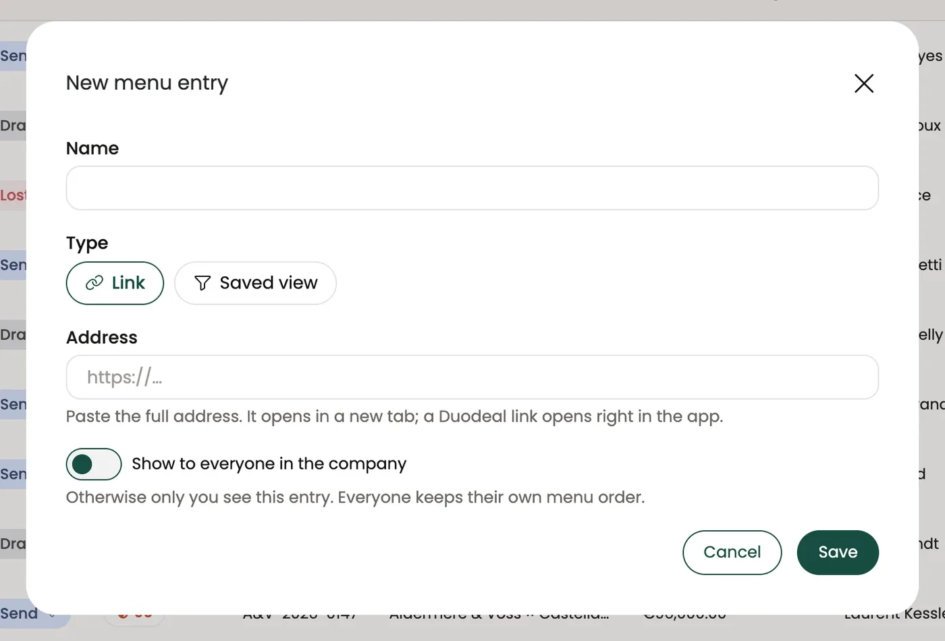Image resolution: width=945 pixels, height=641 pixels.
Task: Select the Link entry type
Action: [x=115, y=283]
